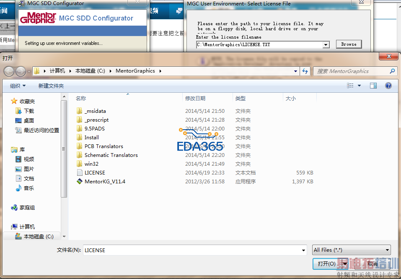
Task: Click Browse in the Select License File window
Action: pyautogui.click(x=349, y=44)
